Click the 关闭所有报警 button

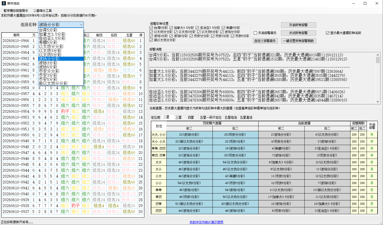click(x=299, y=33)
